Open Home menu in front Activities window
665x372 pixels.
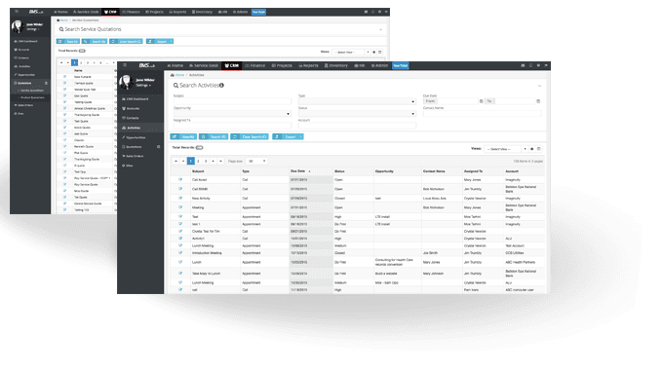pos(176,65)
